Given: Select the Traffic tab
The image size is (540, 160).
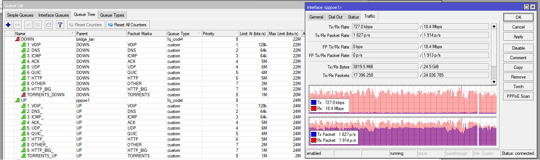Looking at the screenshot, I should [370, 16].
